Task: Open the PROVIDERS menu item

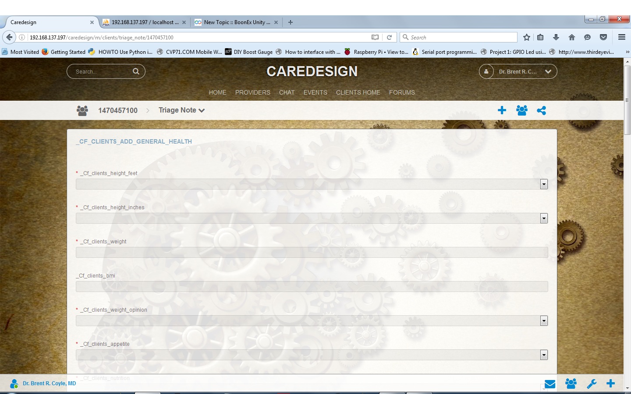Action: pos(252,92)
